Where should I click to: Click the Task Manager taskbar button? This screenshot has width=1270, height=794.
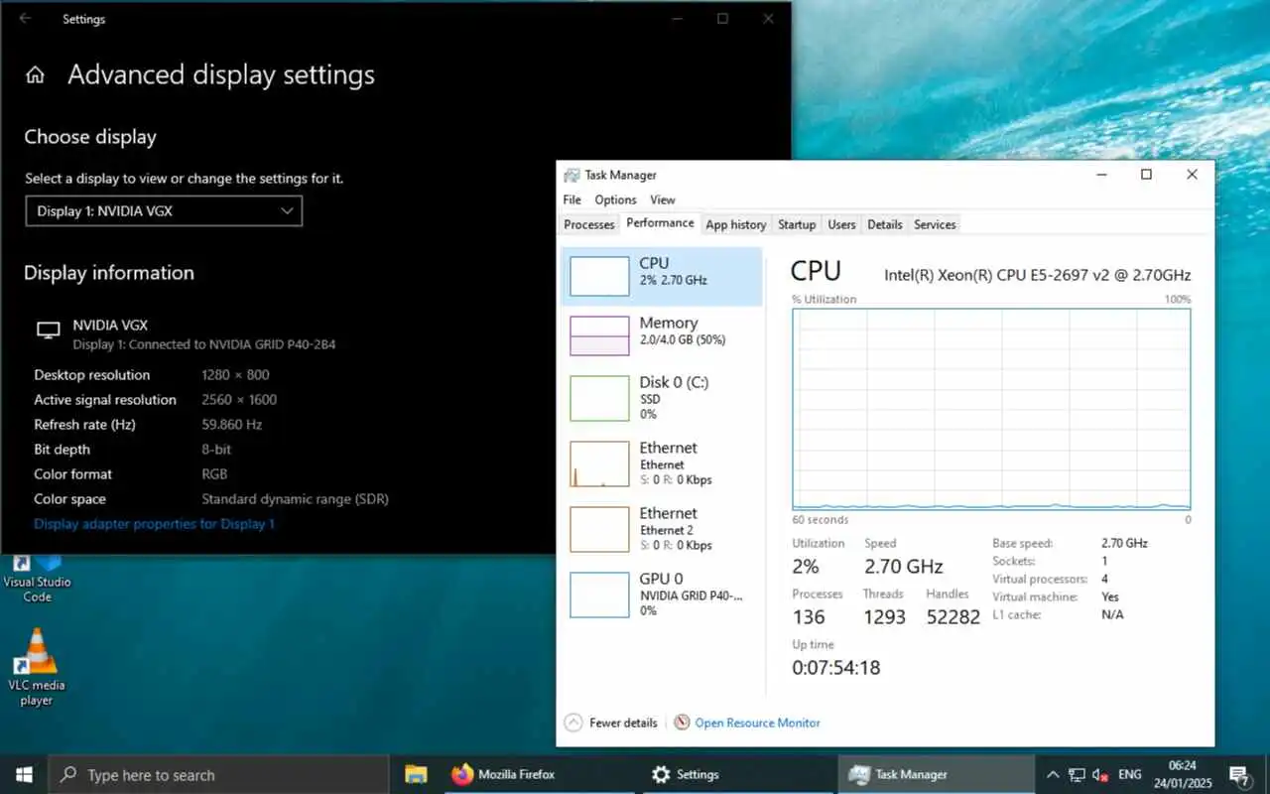(x=937, y=774)
